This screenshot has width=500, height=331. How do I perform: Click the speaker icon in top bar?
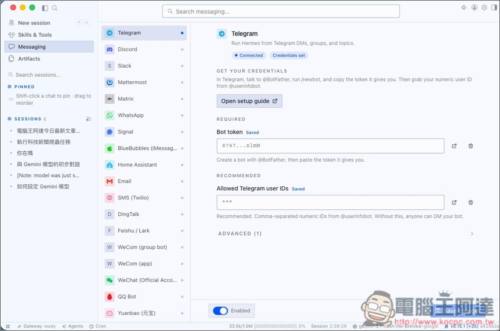point(464,8)
